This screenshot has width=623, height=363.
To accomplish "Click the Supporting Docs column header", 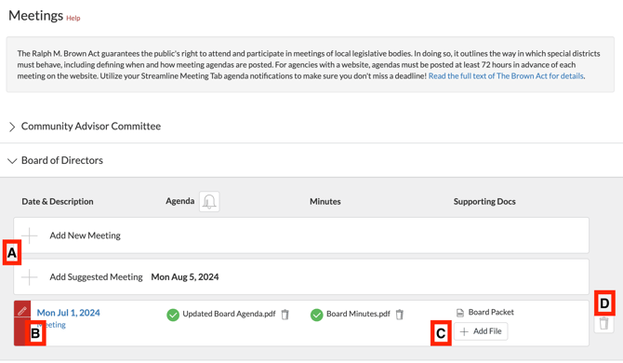I will tap(484, 202).
